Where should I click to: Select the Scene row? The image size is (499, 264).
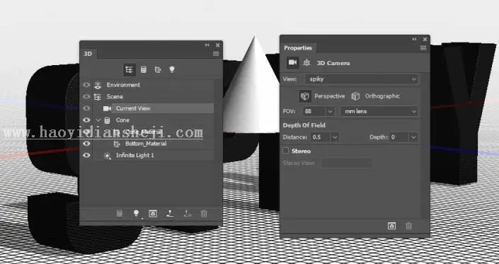[x=154, y=97]
